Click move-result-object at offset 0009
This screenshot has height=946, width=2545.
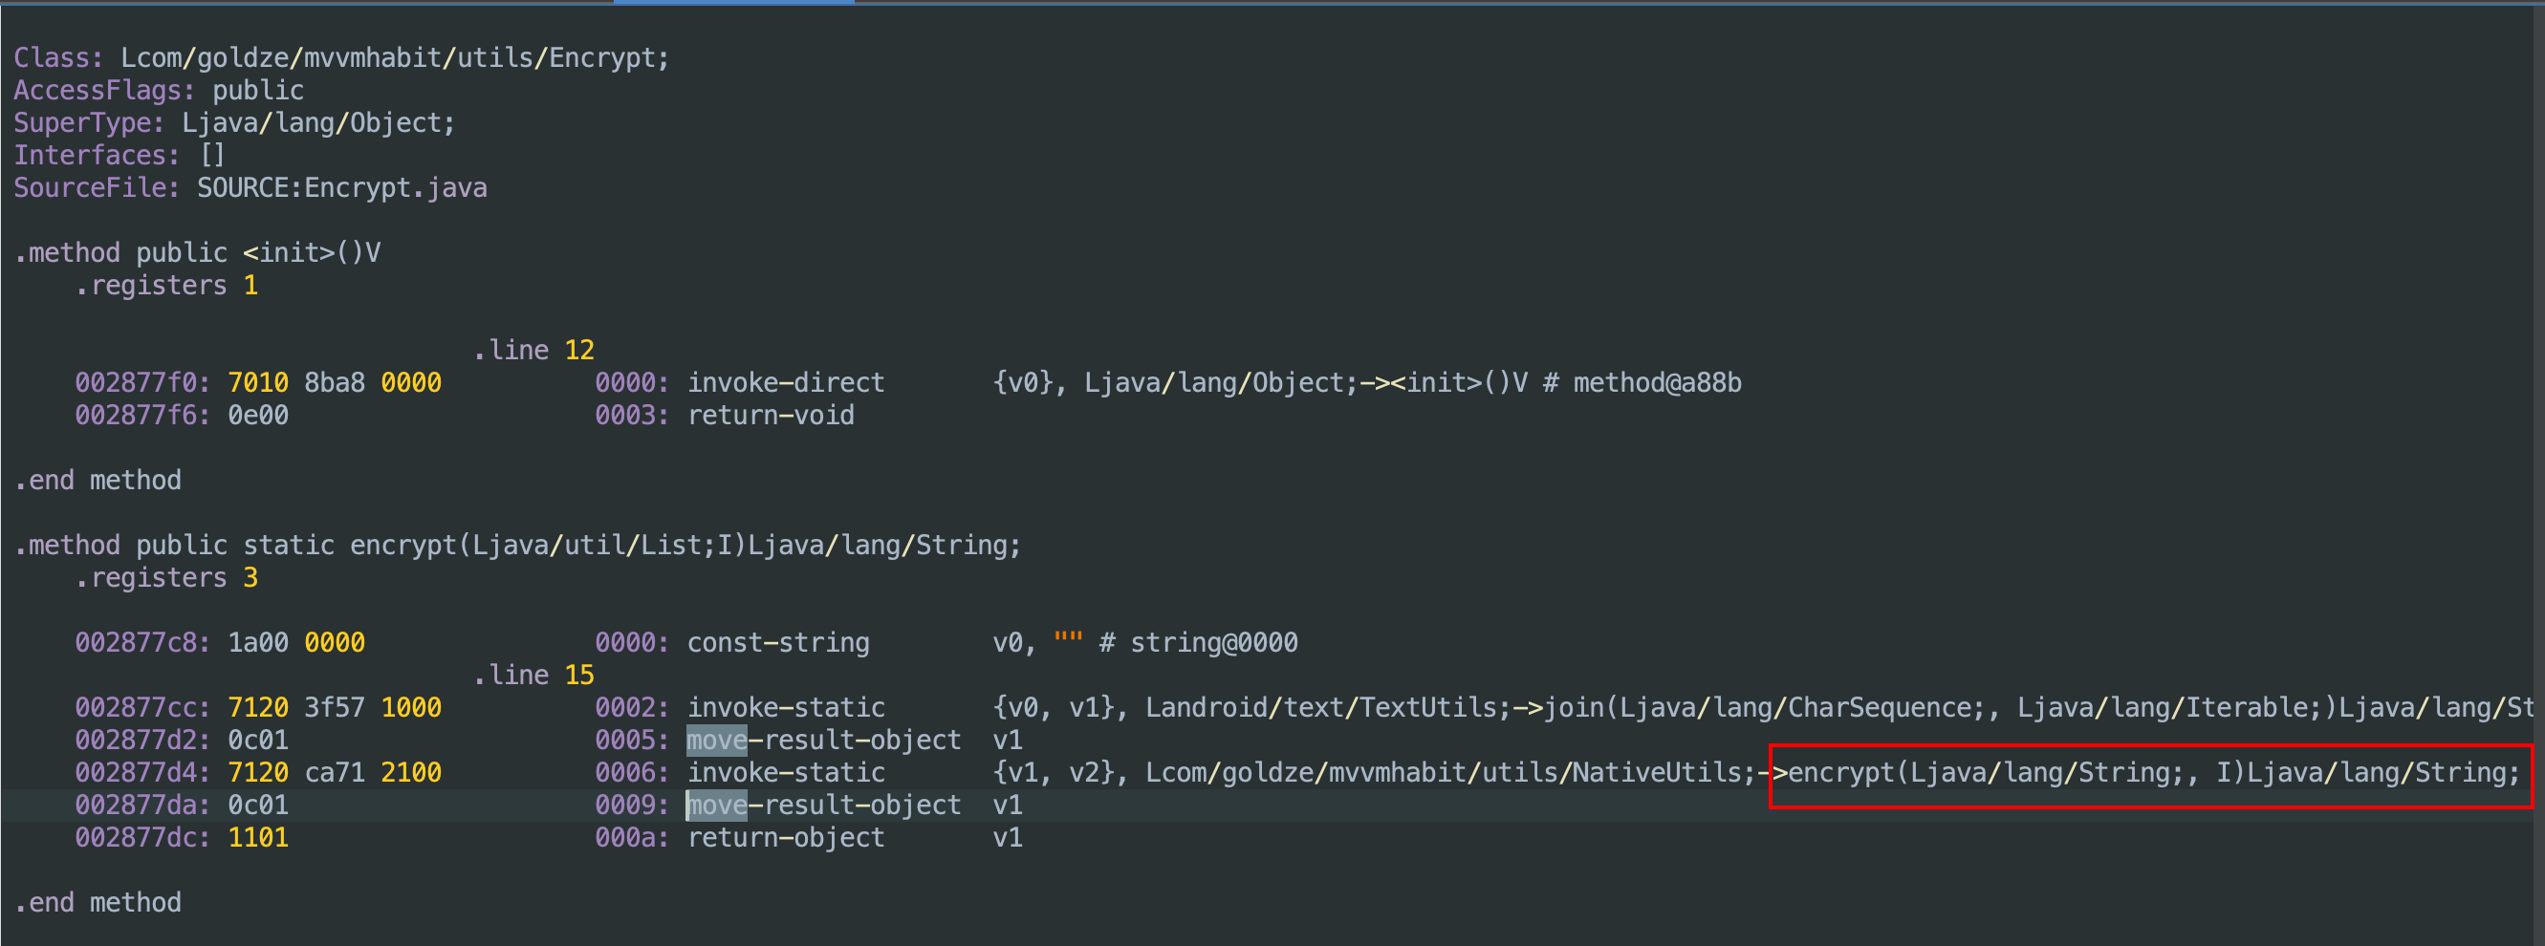click(x=824, y=806)
